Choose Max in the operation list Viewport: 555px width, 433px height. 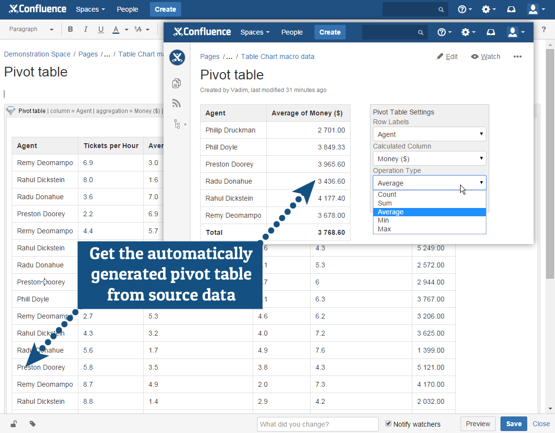click(384, 229)
